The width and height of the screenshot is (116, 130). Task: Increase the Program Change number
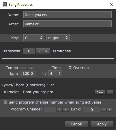(66, 110)
